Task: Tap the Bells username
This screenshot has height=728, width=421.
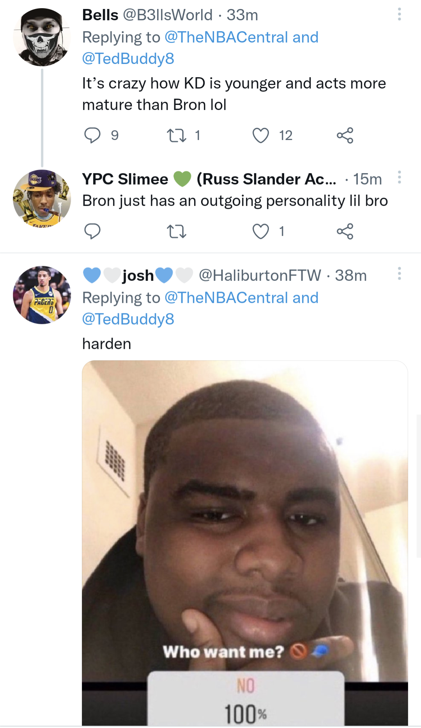Action: [100, 15]
